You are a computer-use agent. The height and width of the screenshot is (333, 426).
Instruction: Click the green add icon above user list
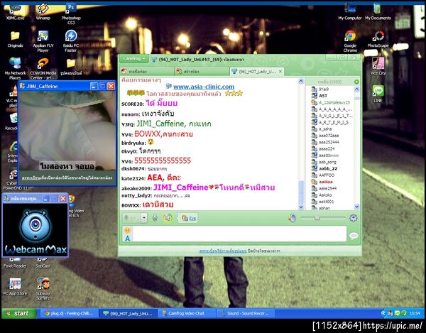(x=356, y=82)
